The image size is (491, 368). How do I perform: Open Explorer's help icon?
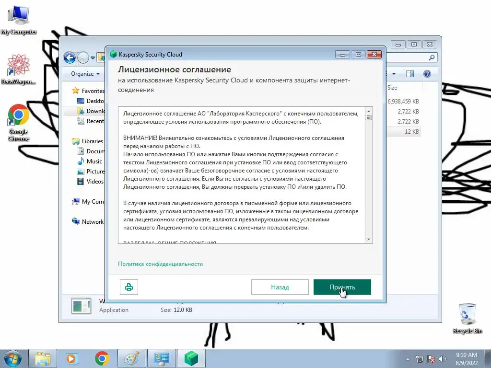(427, 74)
